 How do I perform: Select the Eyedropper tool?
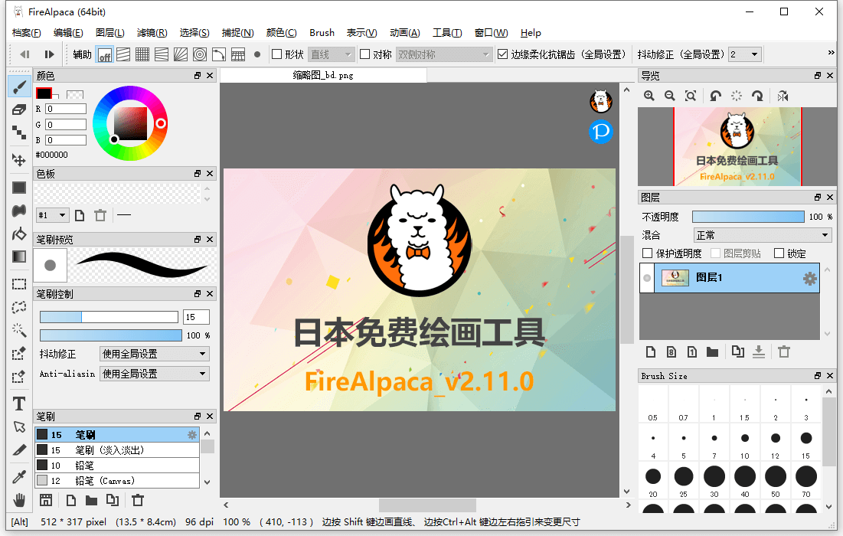(19, 477)
